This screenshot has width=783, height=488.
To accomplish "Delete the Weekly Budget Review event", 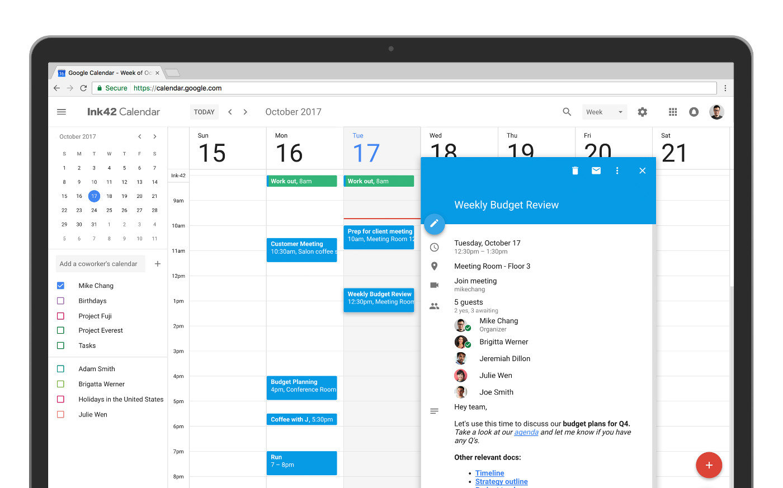I will point(575,170).
